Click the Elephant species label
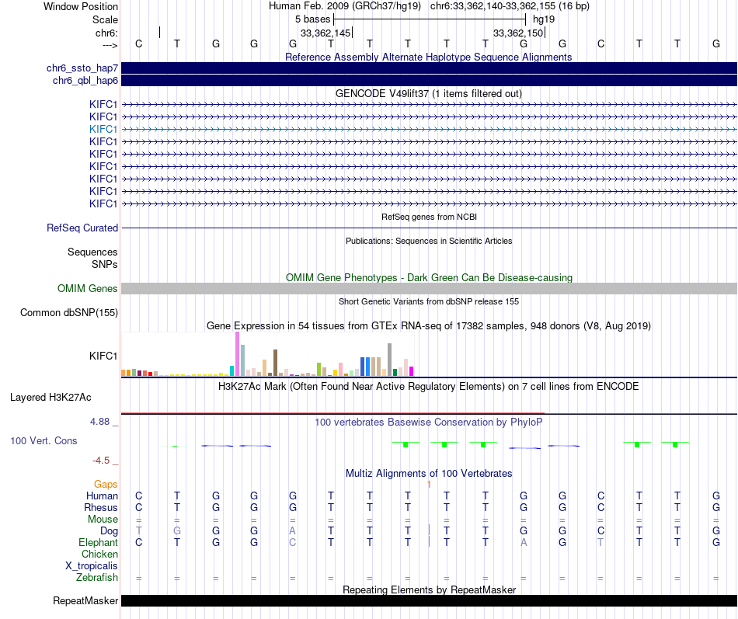Screen dimensions: 738x619 [x=98, y=543]
